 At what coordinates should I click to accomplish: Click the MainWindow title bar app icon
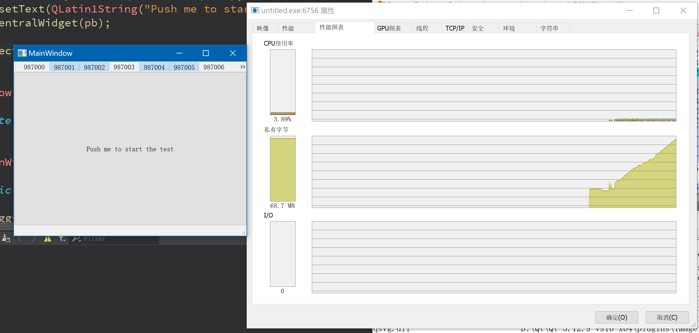(22, 53)
